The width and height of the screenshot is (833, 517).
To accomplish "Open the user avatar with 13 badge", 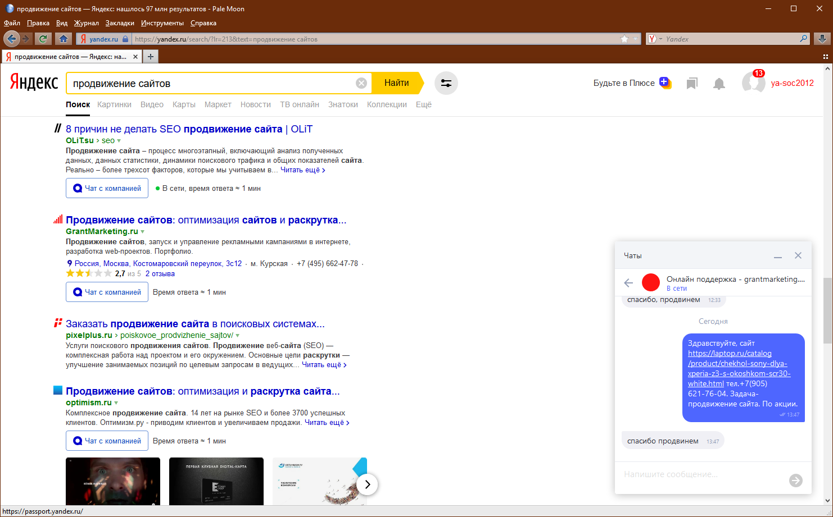I will [x=753, y=83].
